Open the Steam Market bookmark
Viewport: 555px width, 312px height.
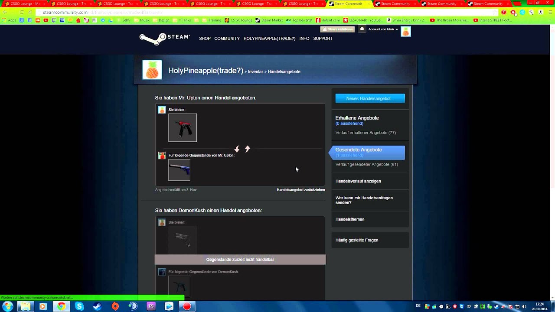[269, 20]
